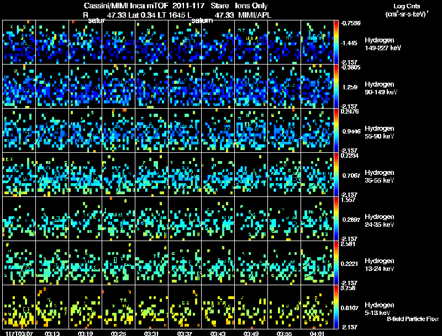Click the '03:19' time axis label
The width and height of the screenshot is (442, 336).
click(86, 333)
